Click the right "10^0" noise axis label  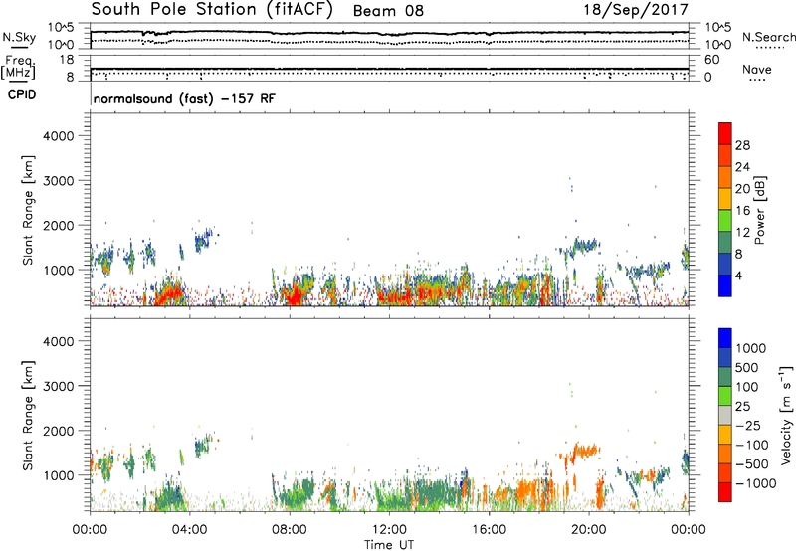tap(718, 45)
